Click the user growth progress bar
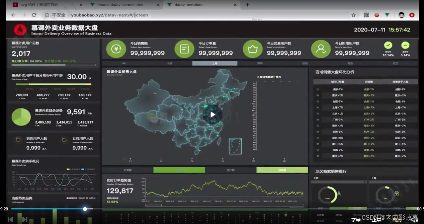The image size is (424, 224). coord(53,65)
